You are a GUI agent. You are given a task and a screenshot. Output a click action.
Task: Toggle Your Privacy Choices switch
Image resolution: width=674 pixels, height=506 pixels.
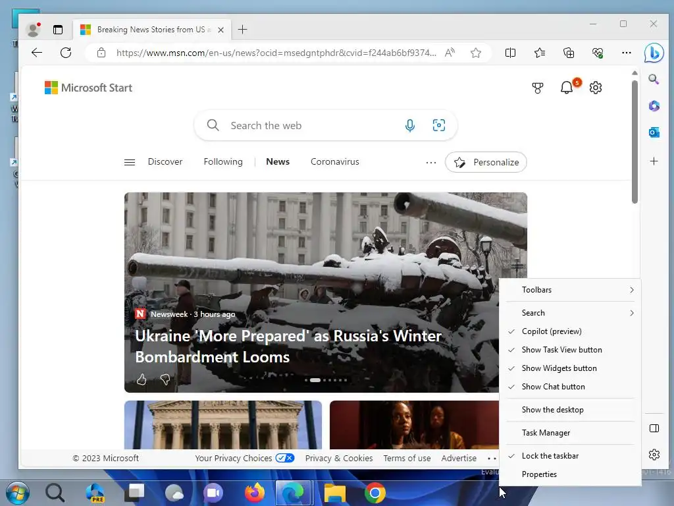[x=285, y=458]
